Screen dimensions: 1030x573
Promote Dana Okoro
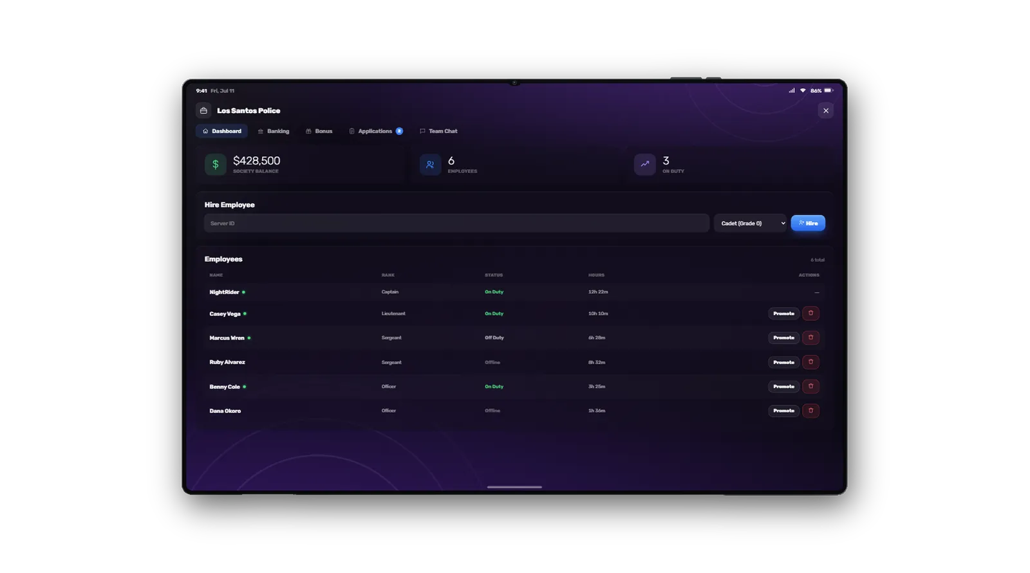(783, 410)
